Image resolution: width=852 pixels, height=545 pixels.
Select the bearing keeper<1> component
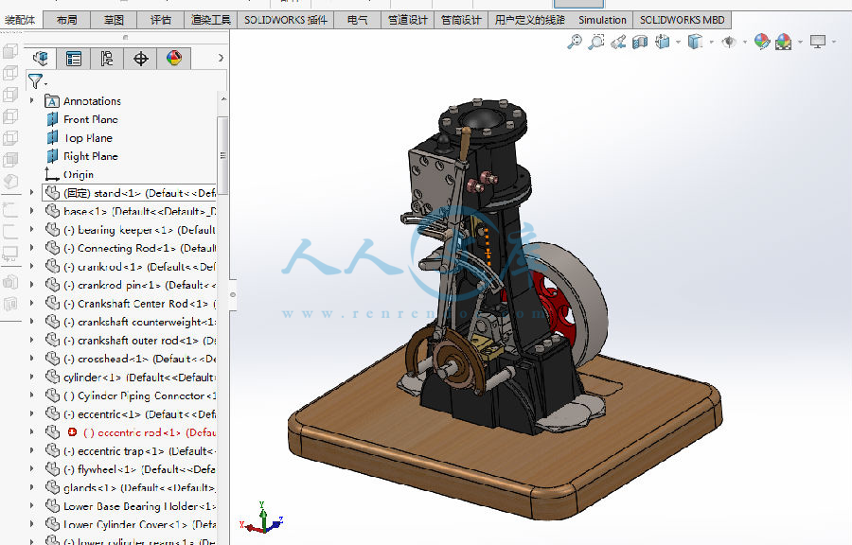pyautogui.click(x=130, y=230)
